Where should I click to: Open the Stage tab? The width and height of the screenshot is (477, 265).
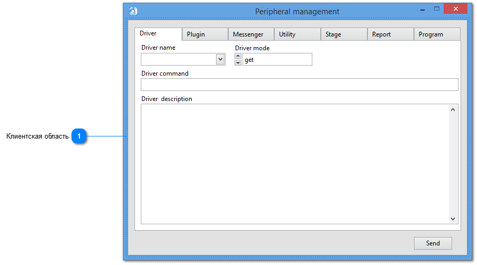pos(344,34)
